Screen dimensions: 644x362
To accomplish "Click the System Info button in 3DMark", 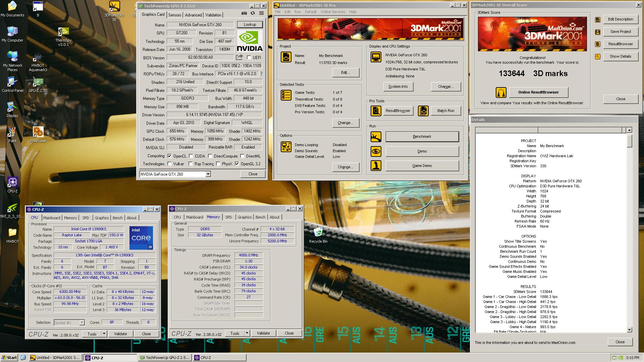I will 398,87.
